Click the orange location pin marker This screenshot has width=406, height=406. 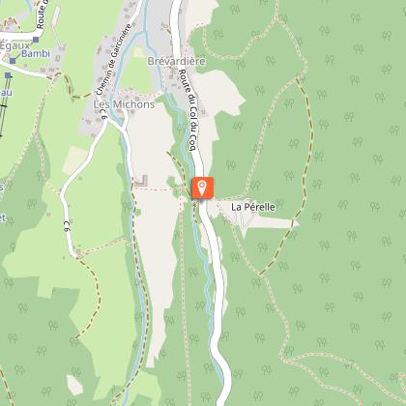click(203, 188)
